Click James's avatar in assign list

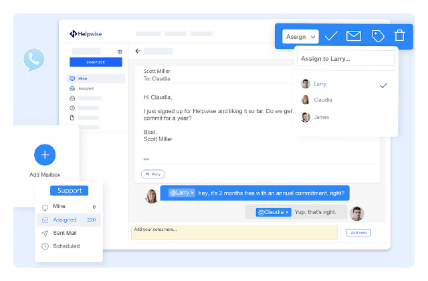306,117
